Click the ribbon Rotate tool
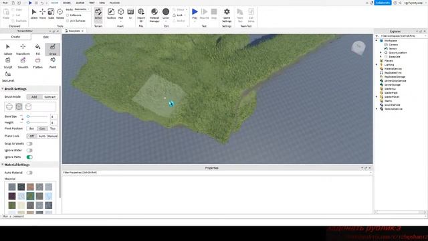Screen dimensions: 428x241 point(60,14)
